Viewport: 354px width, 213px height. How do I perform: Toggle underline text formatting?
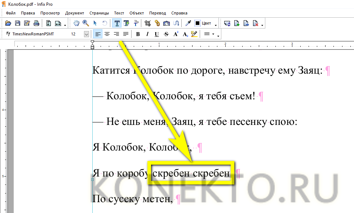(x=156, y=34)
